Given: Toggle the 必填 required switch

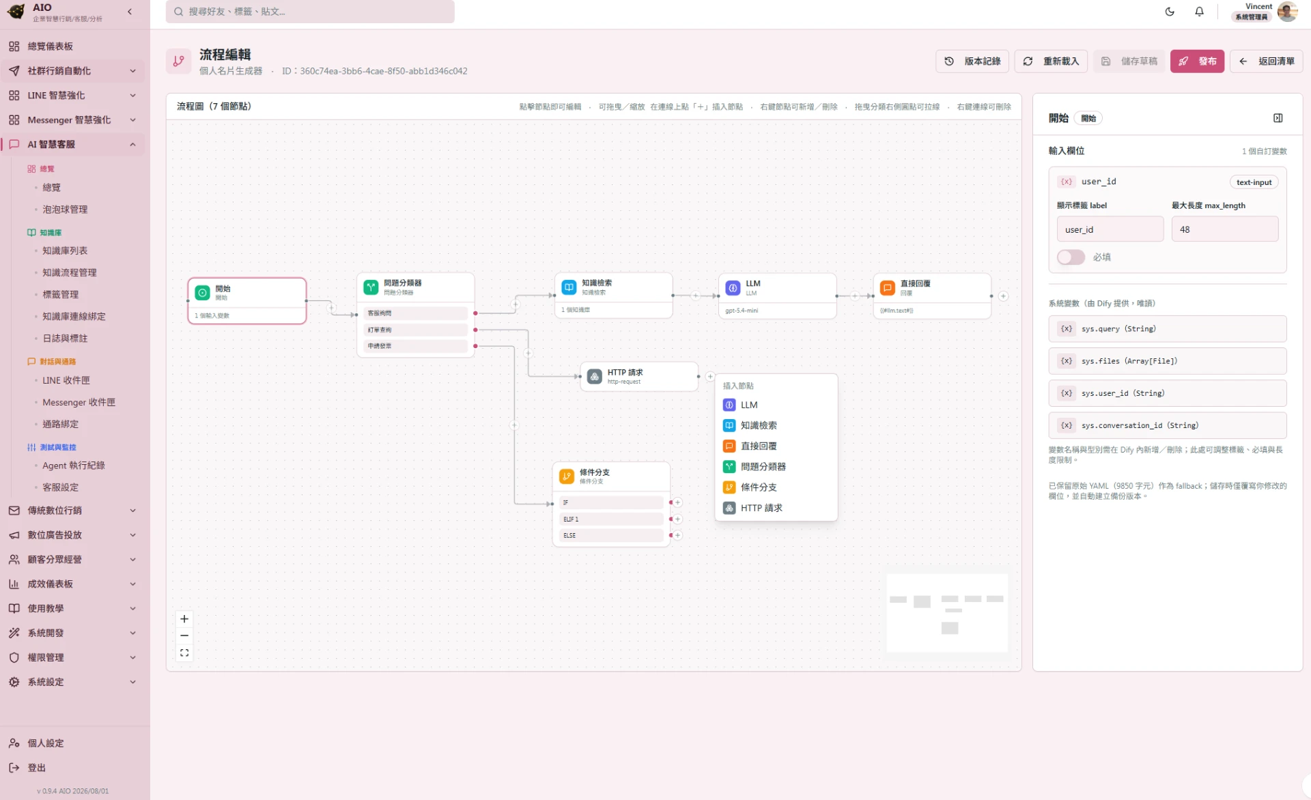Looking at the screenshot, I should [x=1071, y=257].
